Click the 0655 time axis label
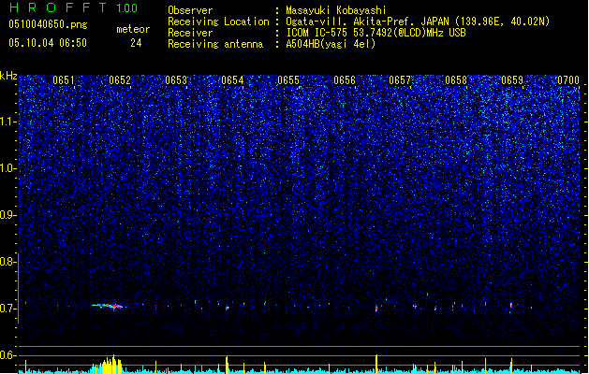The height and width of the screenshot is (374, 589). 288,80
